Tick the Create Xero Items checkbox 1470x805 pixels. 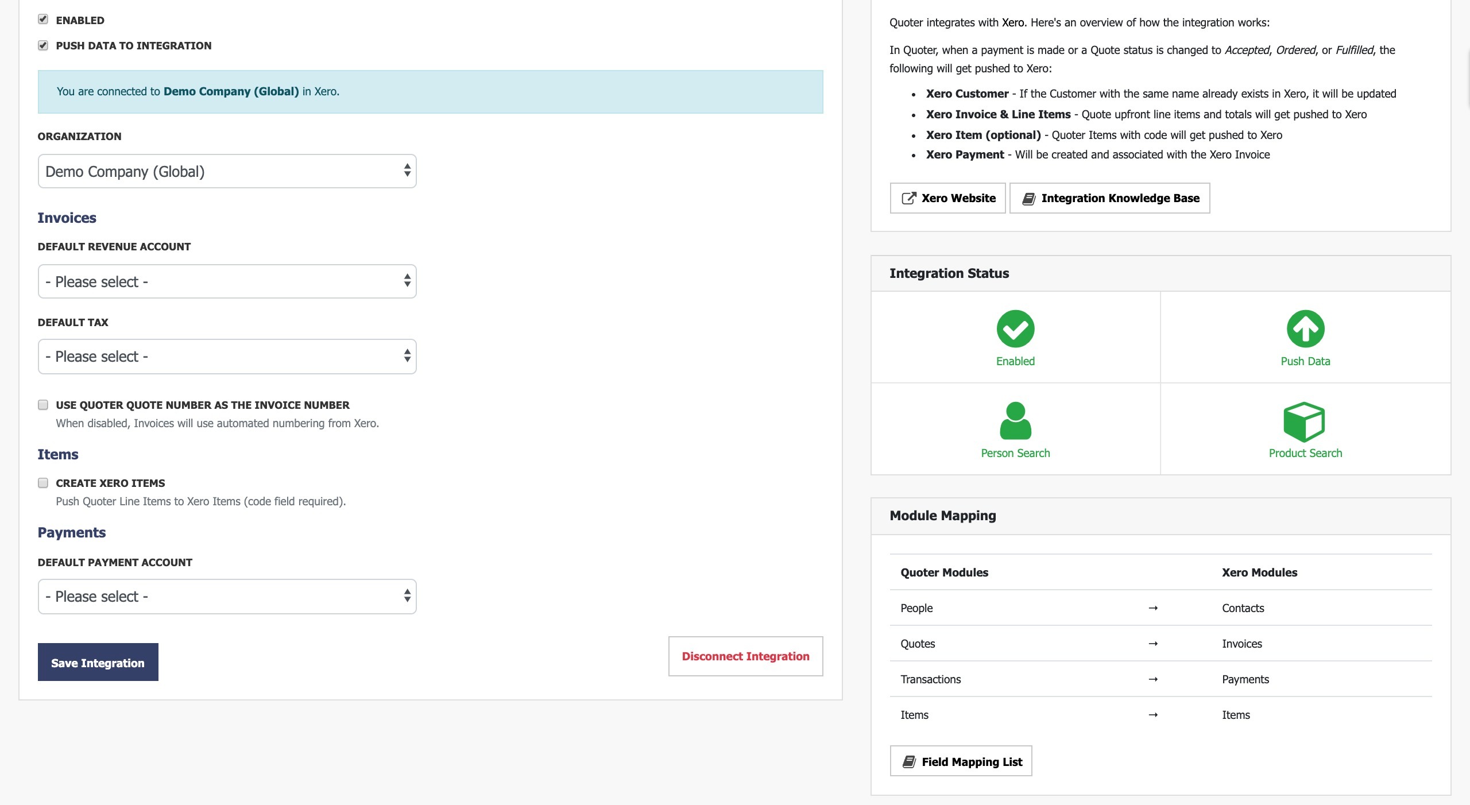43,483
